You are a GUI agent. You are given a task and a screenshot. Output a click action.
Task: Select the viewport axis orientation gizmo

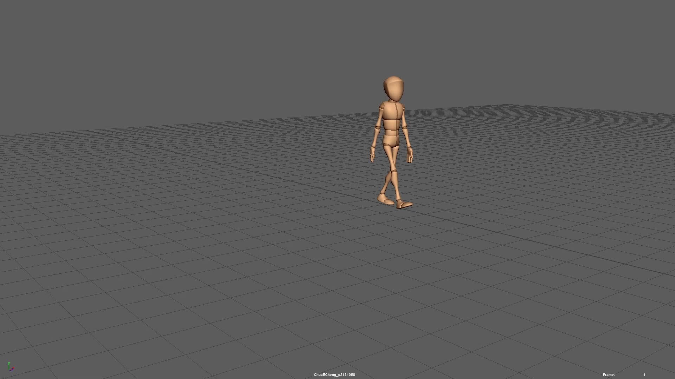[10, 368]
